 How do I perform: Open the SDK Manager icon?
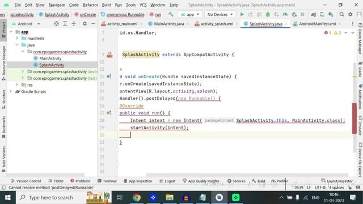(331, 14)
